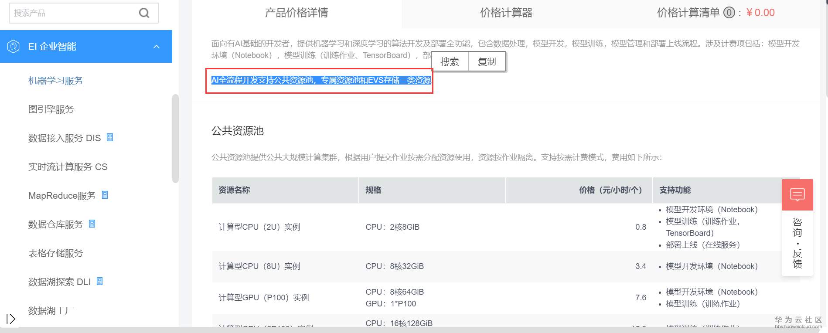Image resolution: width=828 pixels, height=333 pixels.
Task: Click the 咨询·反馈 floating panel text
Action: (x=797, y=243)
